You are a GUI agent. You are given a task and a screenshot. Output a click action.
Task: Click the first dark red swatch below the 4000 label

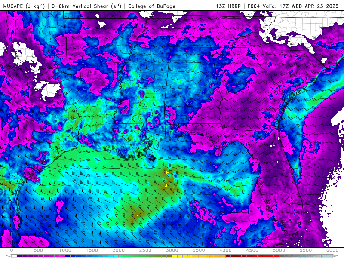pos(228,256)
